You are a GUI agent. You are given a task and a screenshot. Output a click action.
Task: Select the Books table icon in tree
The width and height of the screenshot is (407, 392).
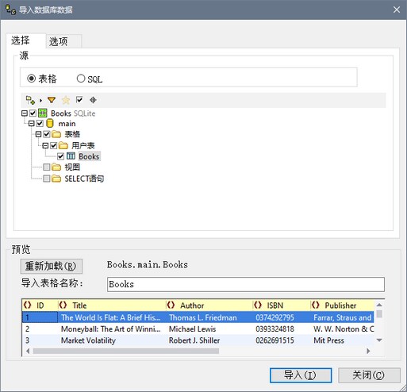coord(71,156)
